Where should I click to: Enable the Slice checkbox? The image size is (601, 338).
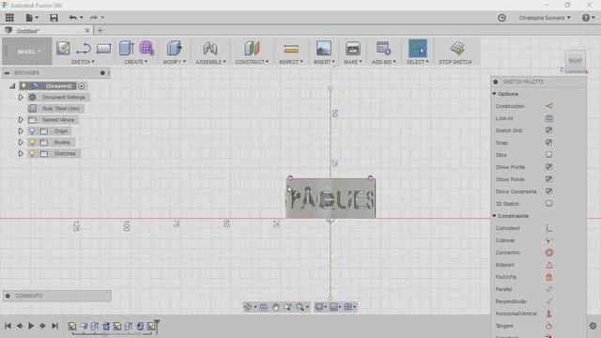pyautogui.click(x=548, y=155)
